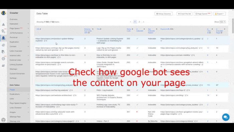Expand Links Domains under Data Tables
This screenshot has height=132, width=234.
28,108
